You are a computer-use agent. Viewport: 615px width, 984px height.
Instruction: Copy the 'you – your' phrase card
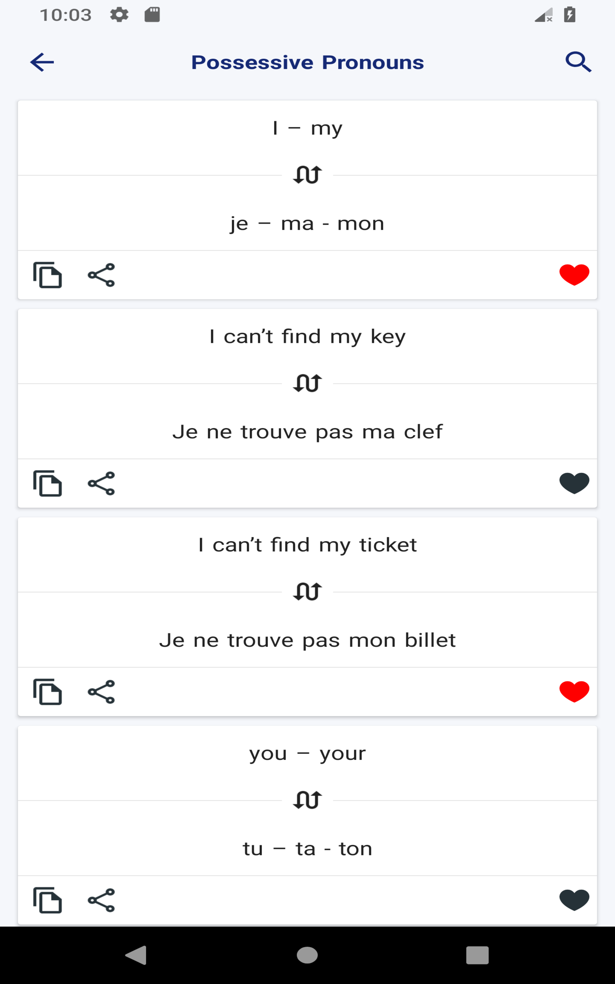(48, 900)
